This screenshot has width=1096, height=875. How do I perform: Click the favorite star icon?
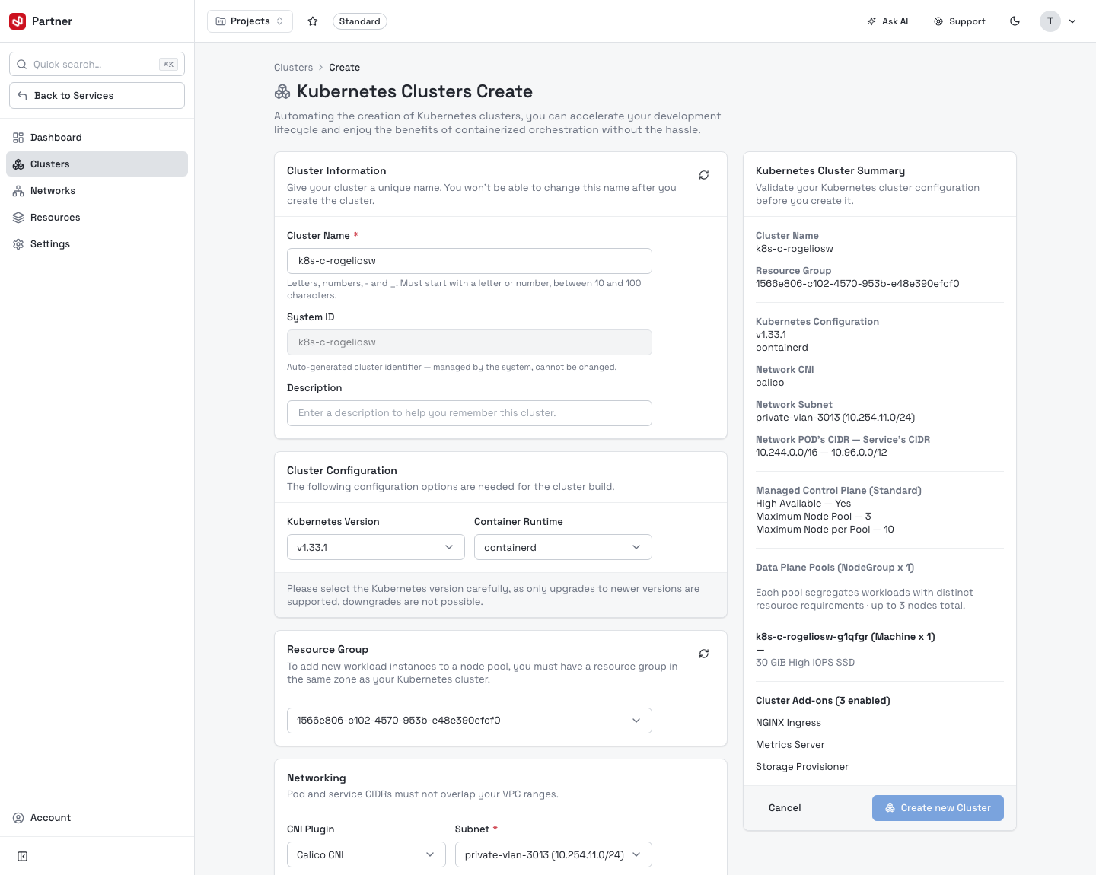[313, 21]
